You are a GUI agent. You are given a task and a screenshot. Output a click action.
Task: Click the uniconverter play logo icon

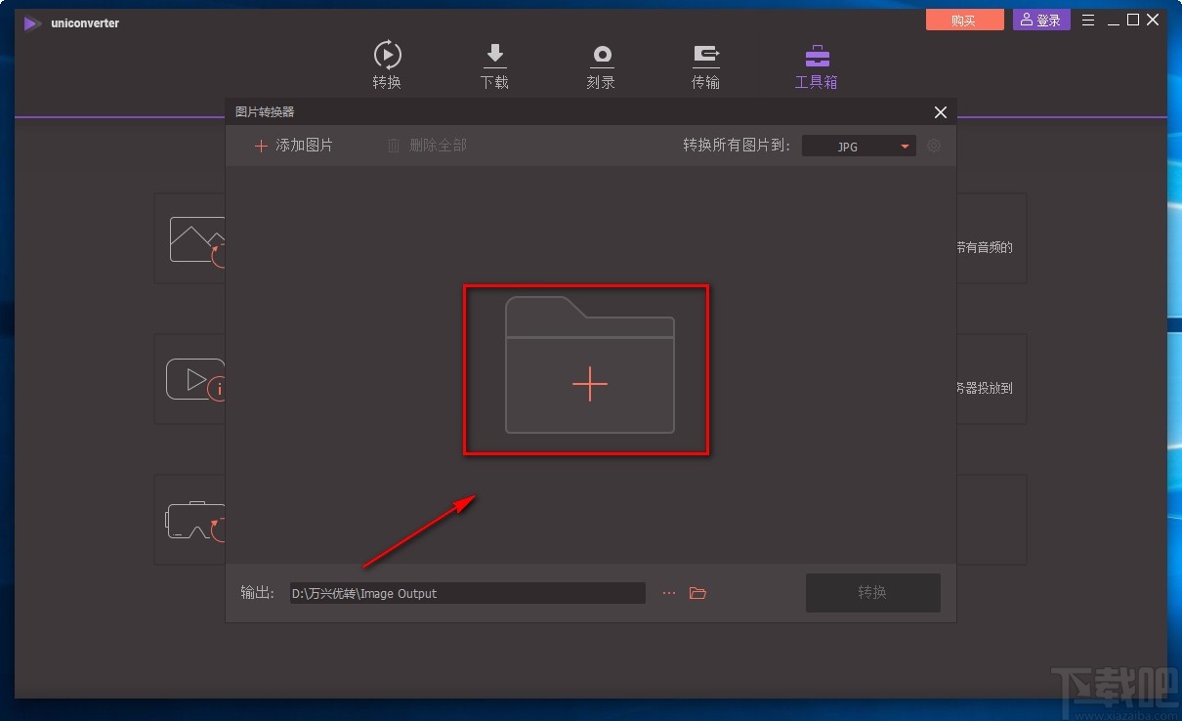[30, 22]
